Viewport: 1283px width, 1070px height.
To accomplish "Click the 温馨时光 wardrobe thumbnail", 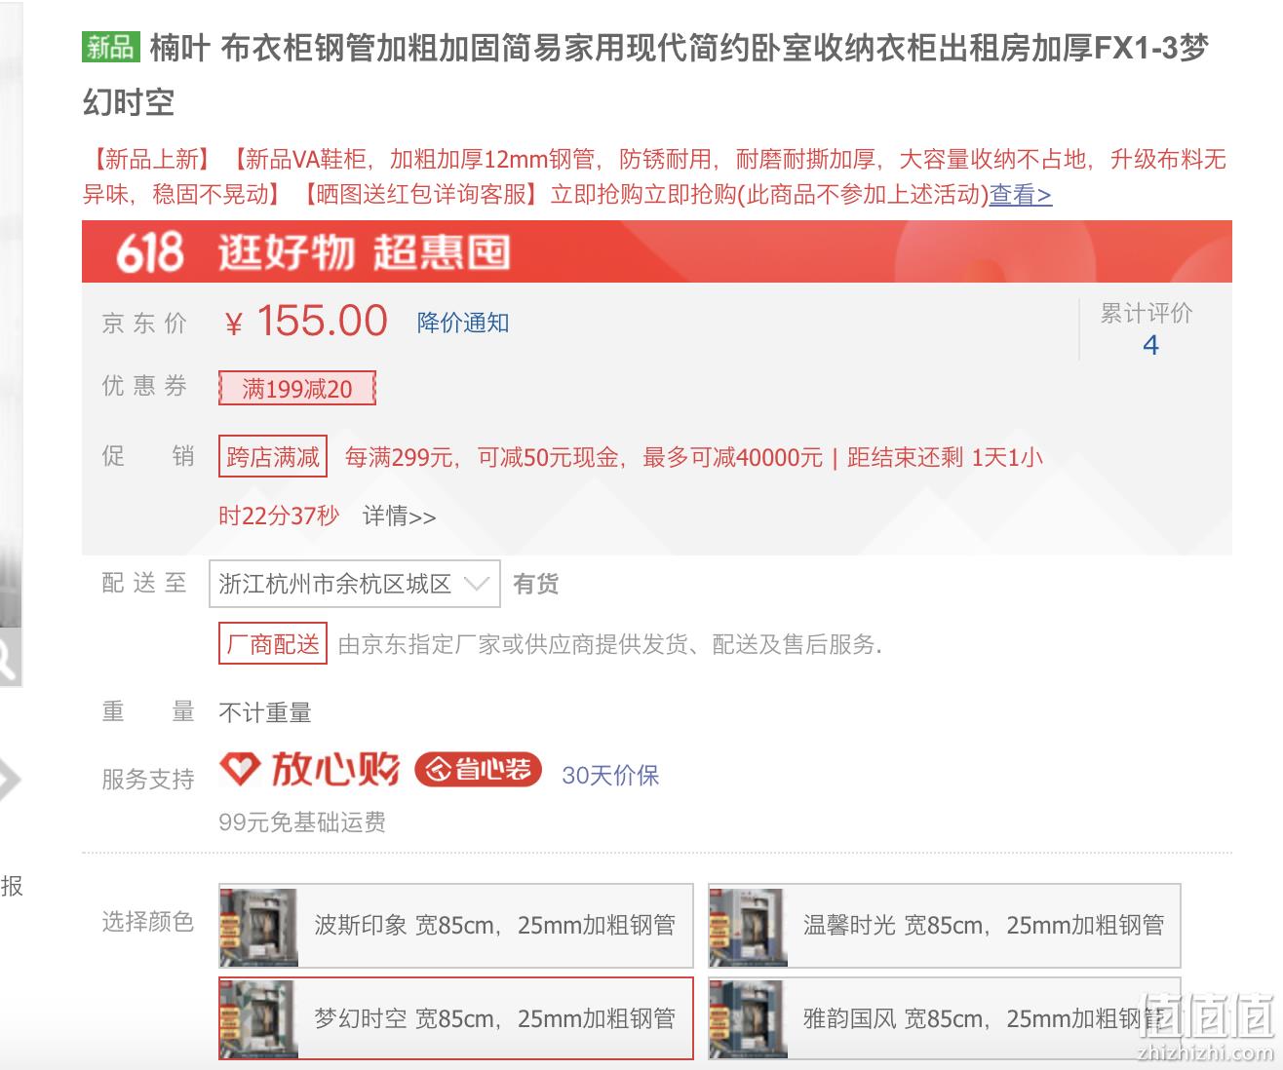I will point(748,926).
